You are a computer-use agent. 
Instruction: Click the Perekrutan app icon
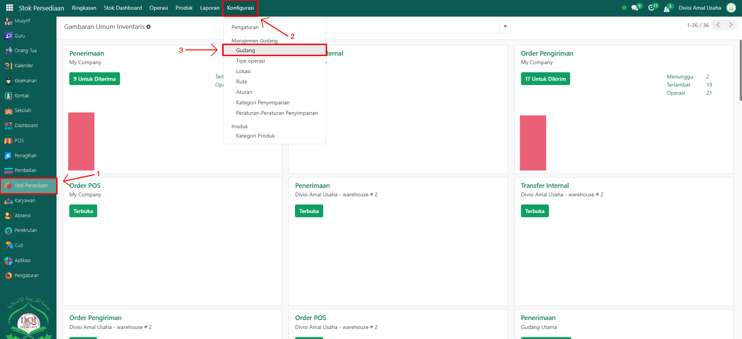pos(9,231)
